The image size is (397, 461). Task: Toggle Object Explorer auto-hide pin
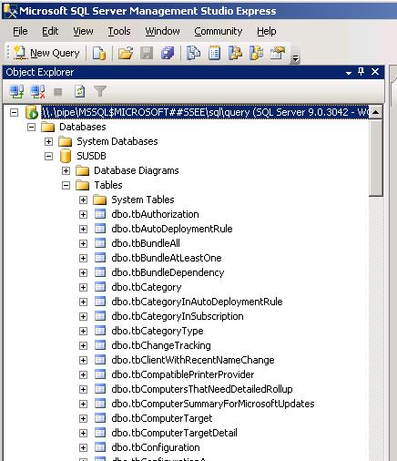click(x=361, y=72)
